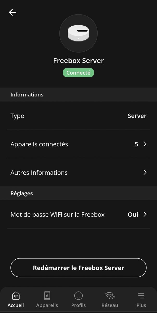Open the Plus menu icon
The height and width of the screenshot is (313, 157).
pyautogui.click(x=141, y=296)
